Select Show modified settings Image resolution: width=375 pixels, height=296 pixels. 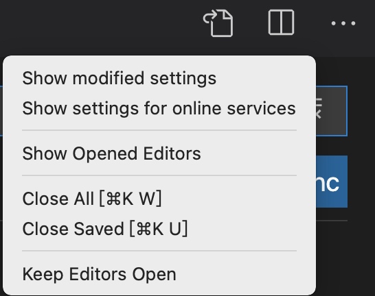coord(119,78)
